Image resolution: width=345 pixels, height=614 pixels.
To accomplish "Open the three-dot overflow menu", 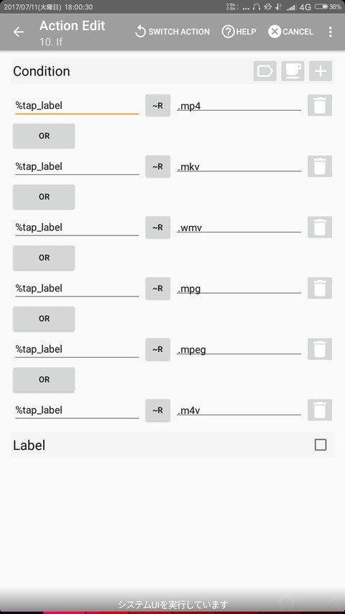I will pos(330,32).
